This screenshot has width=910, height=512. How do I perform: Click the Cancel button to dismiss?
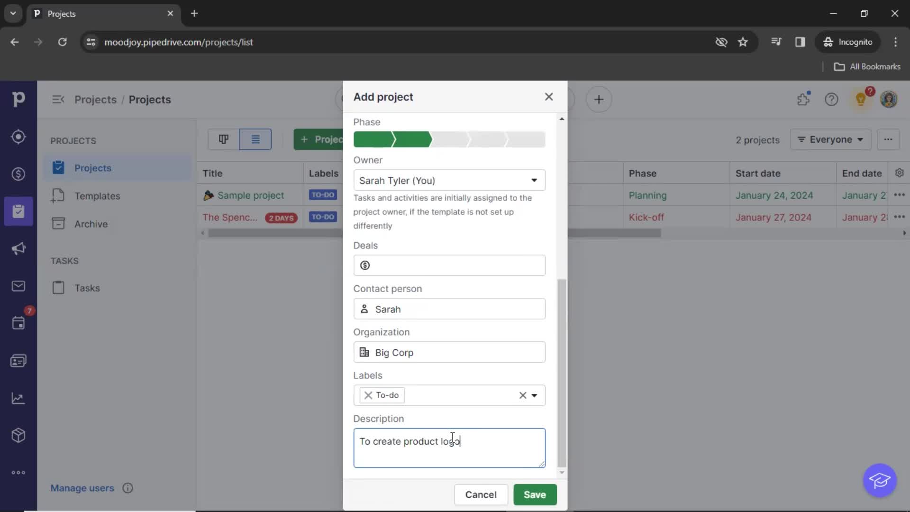click(x=481, y=494)
